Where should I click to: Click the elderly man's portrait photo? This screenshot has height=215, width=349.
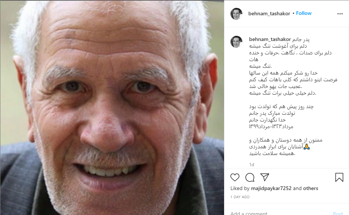point(112,107)
